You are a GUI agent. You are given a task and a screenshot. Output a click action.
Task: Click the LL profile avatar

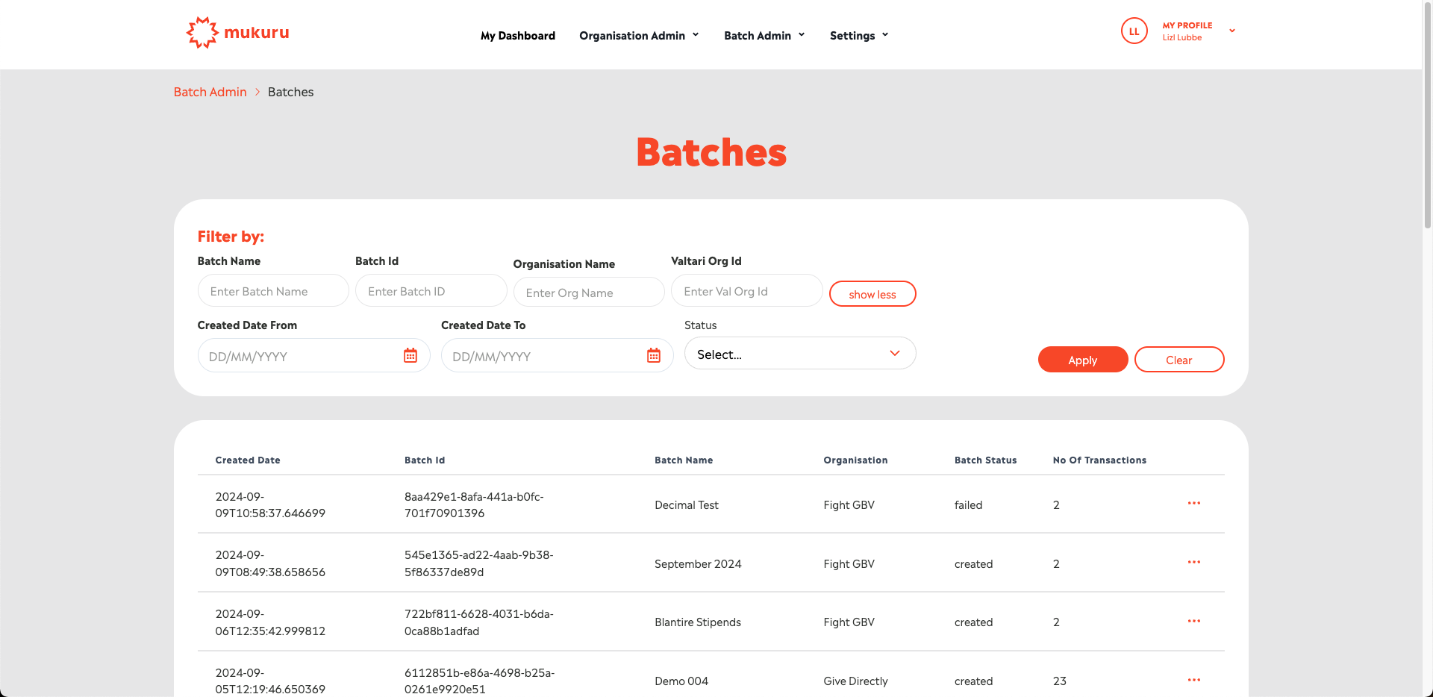point(1134,31)
